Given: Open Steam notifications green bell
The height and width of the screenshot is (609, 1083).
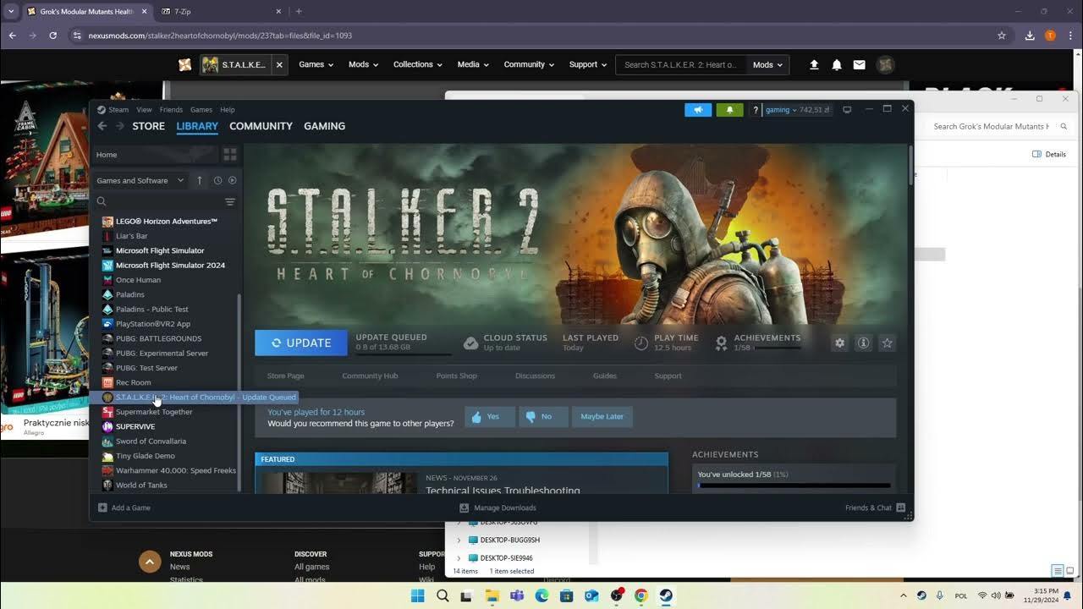Looking at the screenshot, I should (x=729, y=110).
